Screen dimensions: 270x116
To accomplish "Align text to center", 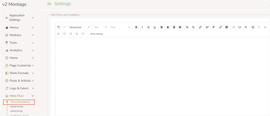I will pyautogui.click(x=168, y=27).
